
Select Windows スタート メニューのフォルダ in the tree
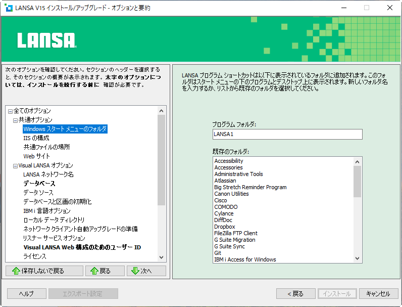65,129
